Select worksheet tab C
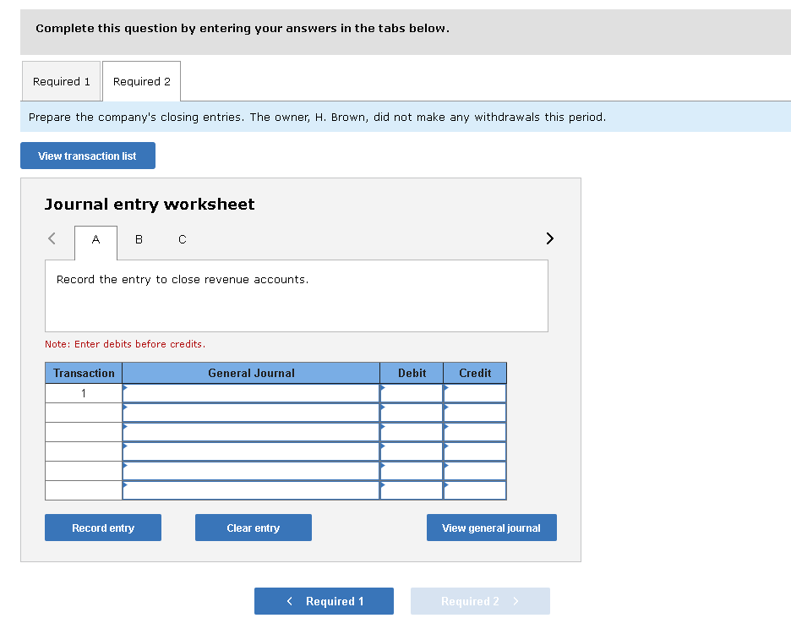The image size is (791, 629). tap(182, 239)
